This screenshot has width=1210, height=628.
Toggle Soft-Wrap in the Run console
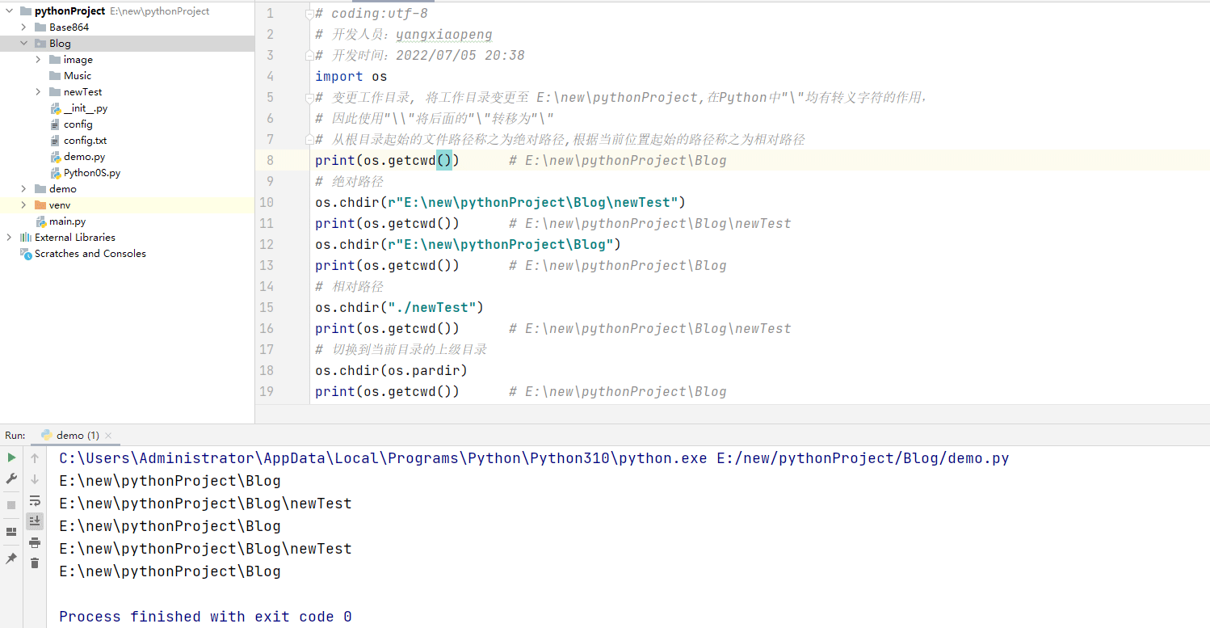point(35,500)
